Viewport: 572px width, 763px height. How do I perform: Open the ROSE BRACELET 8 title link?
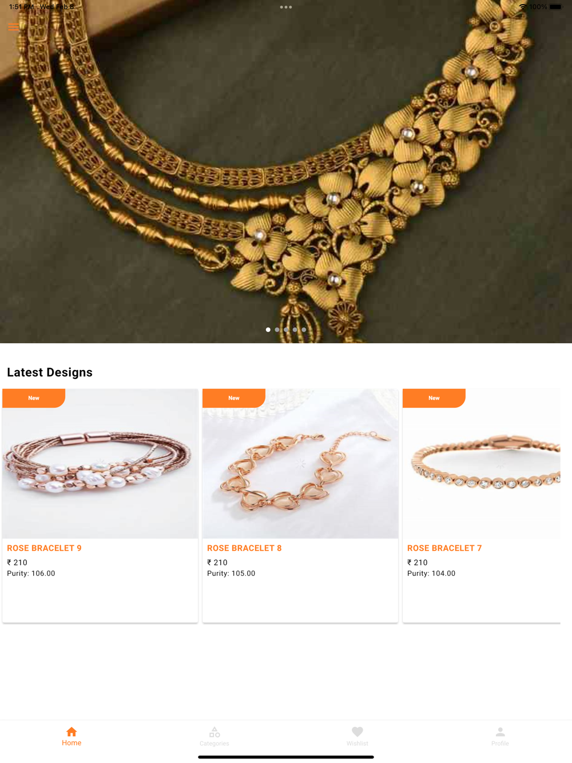pos(244,548)
